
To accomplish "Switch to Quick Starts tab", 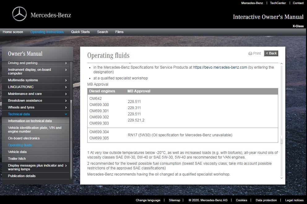I will [x=80, y=32].
